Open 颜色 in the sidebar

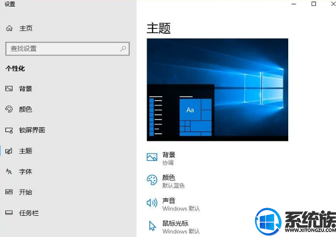pyautogui.click(x=26, y=109)
